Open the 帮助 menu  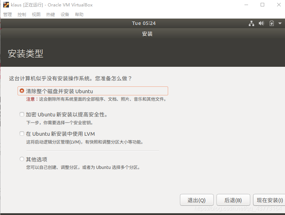click(79, 15)
